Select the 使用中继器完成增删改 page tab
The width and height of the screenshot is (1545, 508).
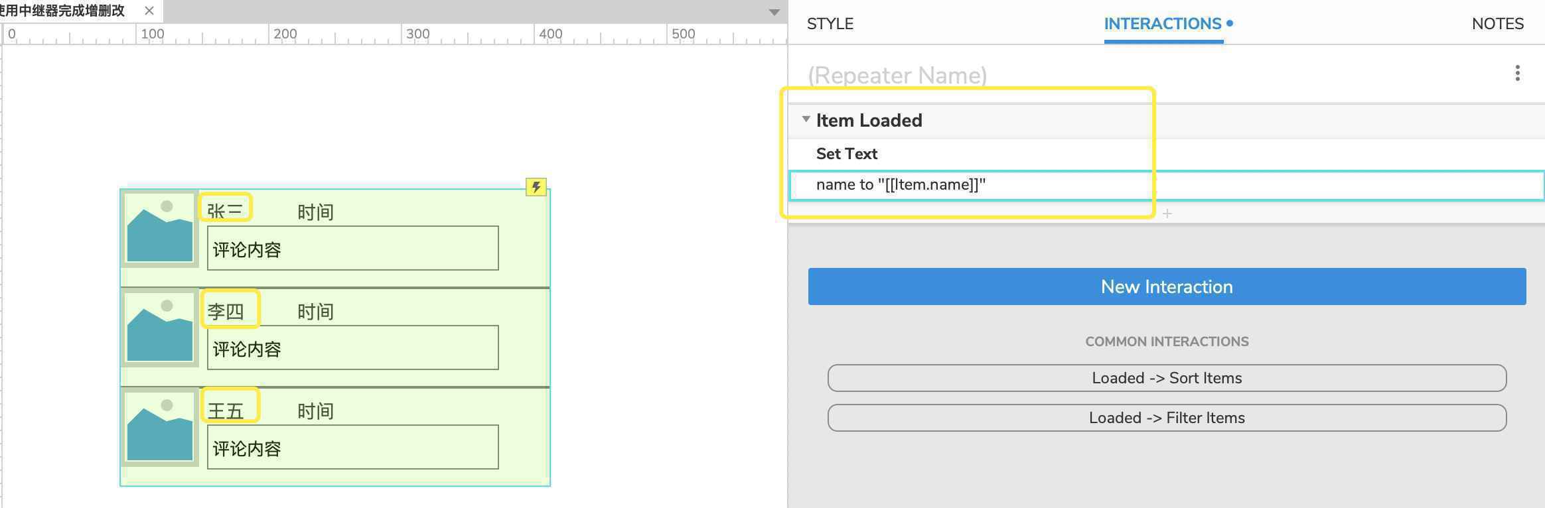63,11
